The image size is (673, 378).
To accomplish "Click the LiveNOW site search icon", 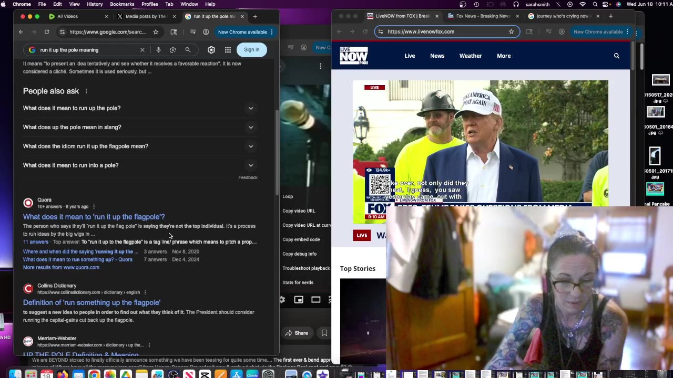I will click(617, 56).
